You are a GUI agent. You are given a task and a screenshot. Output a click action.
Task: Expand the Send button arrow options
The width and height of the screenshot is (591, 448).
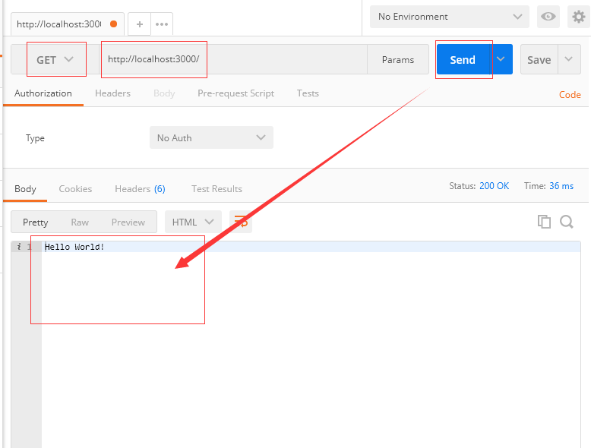[501, 59]
